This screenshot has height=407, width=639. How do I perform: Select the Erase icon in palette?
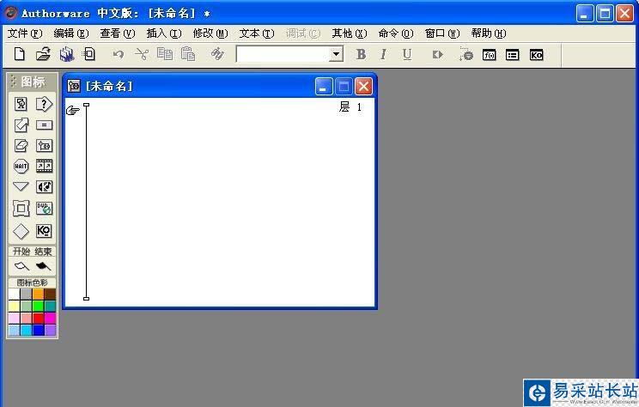click(x=21, y=145)
